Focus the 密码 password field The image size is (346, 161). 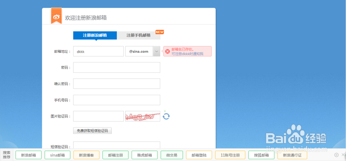pos(117,68)
